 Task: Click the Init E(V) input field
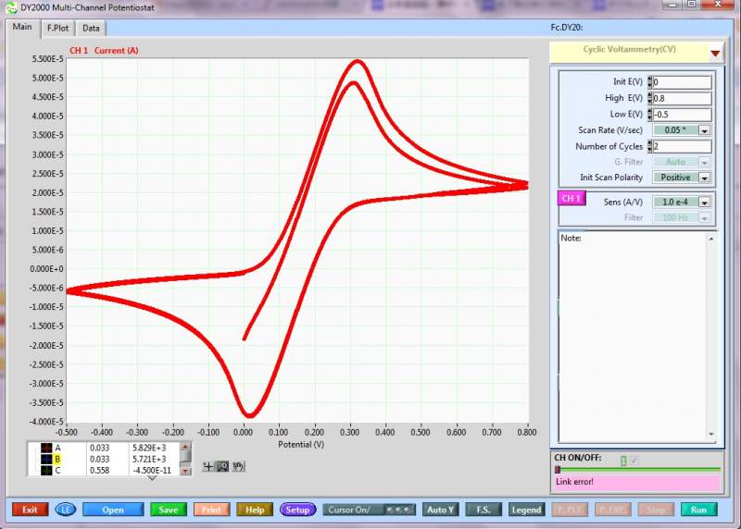[682, 82]
